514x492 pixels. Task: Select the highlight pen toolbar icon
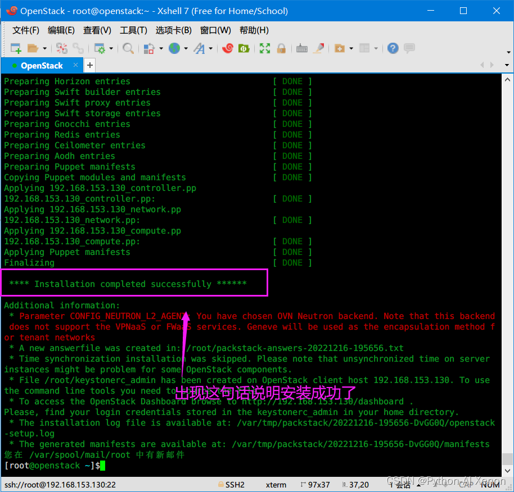(x=318, y=48)
